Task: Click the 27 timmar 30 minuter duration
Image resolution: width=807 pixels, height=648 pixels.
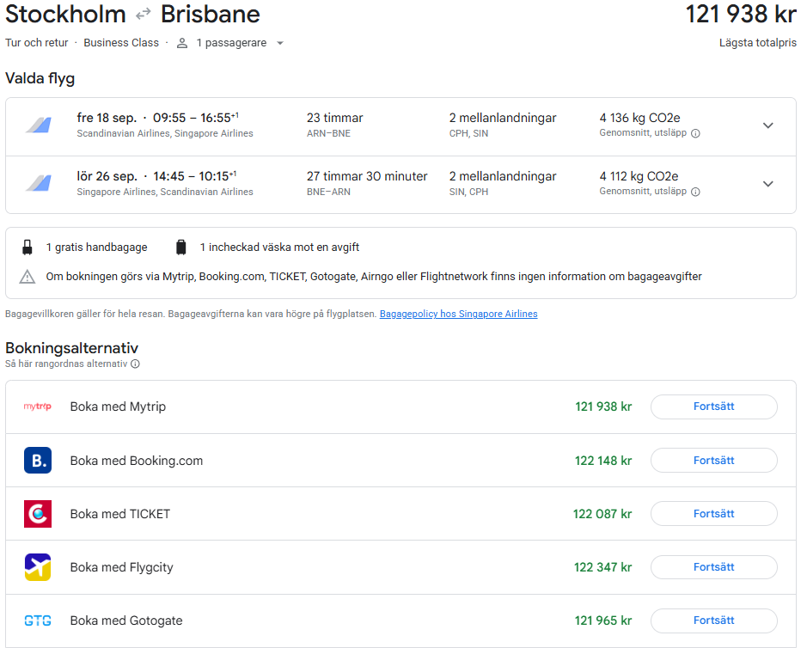Action: 367,176
